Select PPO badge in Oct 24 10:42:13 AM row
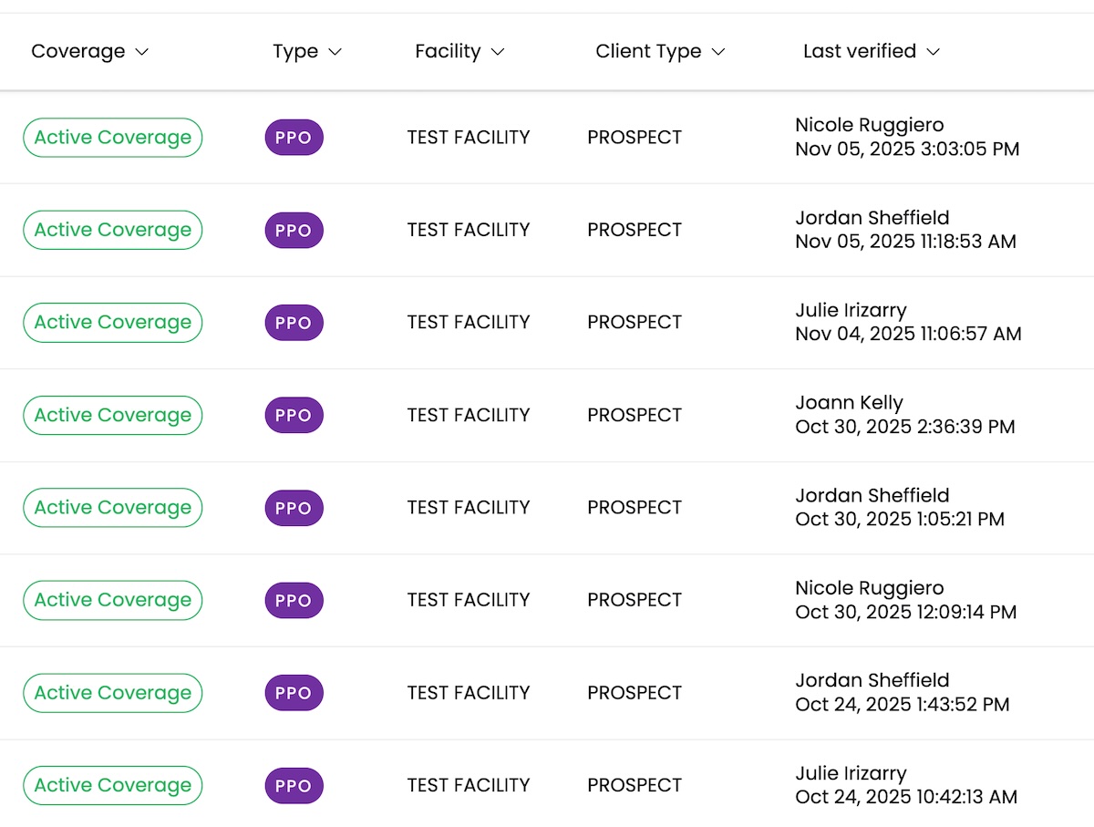 click(x=294, y=786)
